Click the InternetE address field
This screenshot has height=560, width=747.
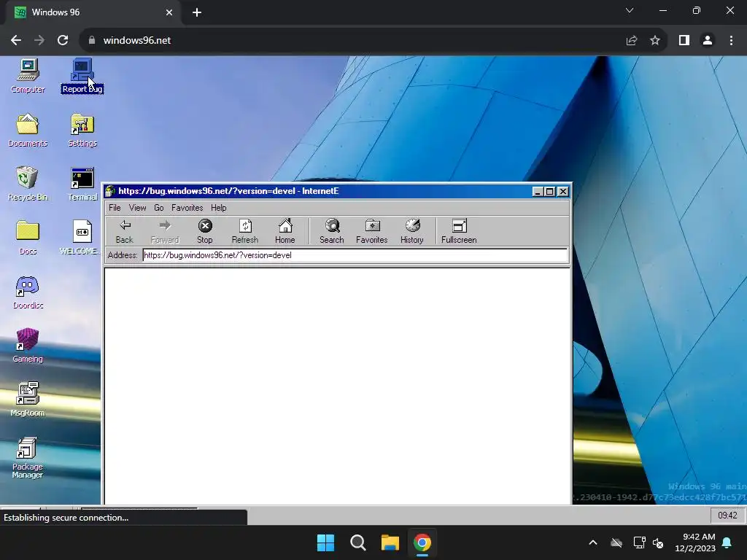tap(355, 255)
